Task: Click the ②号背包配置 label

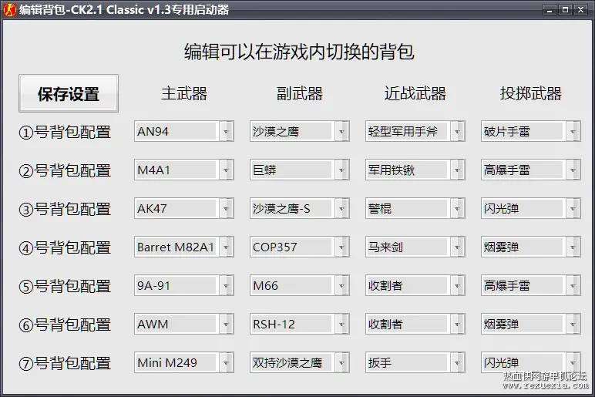Action: [x=65, y=170]
